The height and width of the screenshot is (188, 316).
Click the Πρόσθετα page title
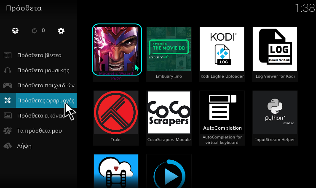(x=24, y=8)
